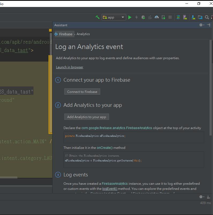
Task: Click the action.MAIN code line
Action: 26,141
